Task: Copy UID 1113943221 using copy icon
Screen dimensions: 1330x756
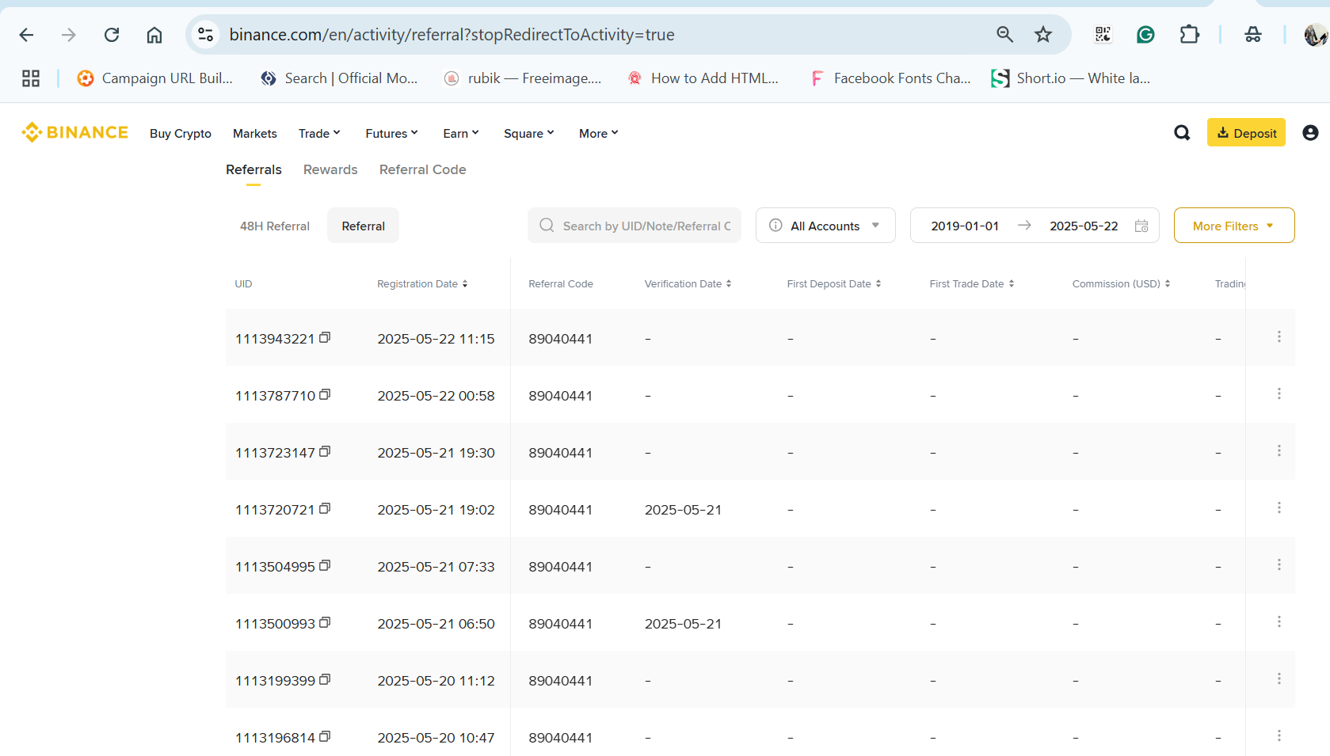Action: [325, 337]
